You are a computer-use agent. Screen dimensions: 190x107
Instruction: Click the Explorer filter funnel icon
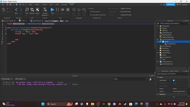(x=158, y=23)
